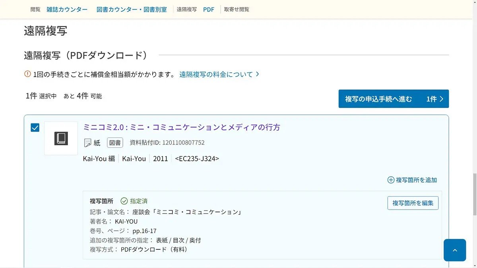Select the PDF option under 遠隔複写
This screenshot has width=477, height=268.
(x=208, y=9)
